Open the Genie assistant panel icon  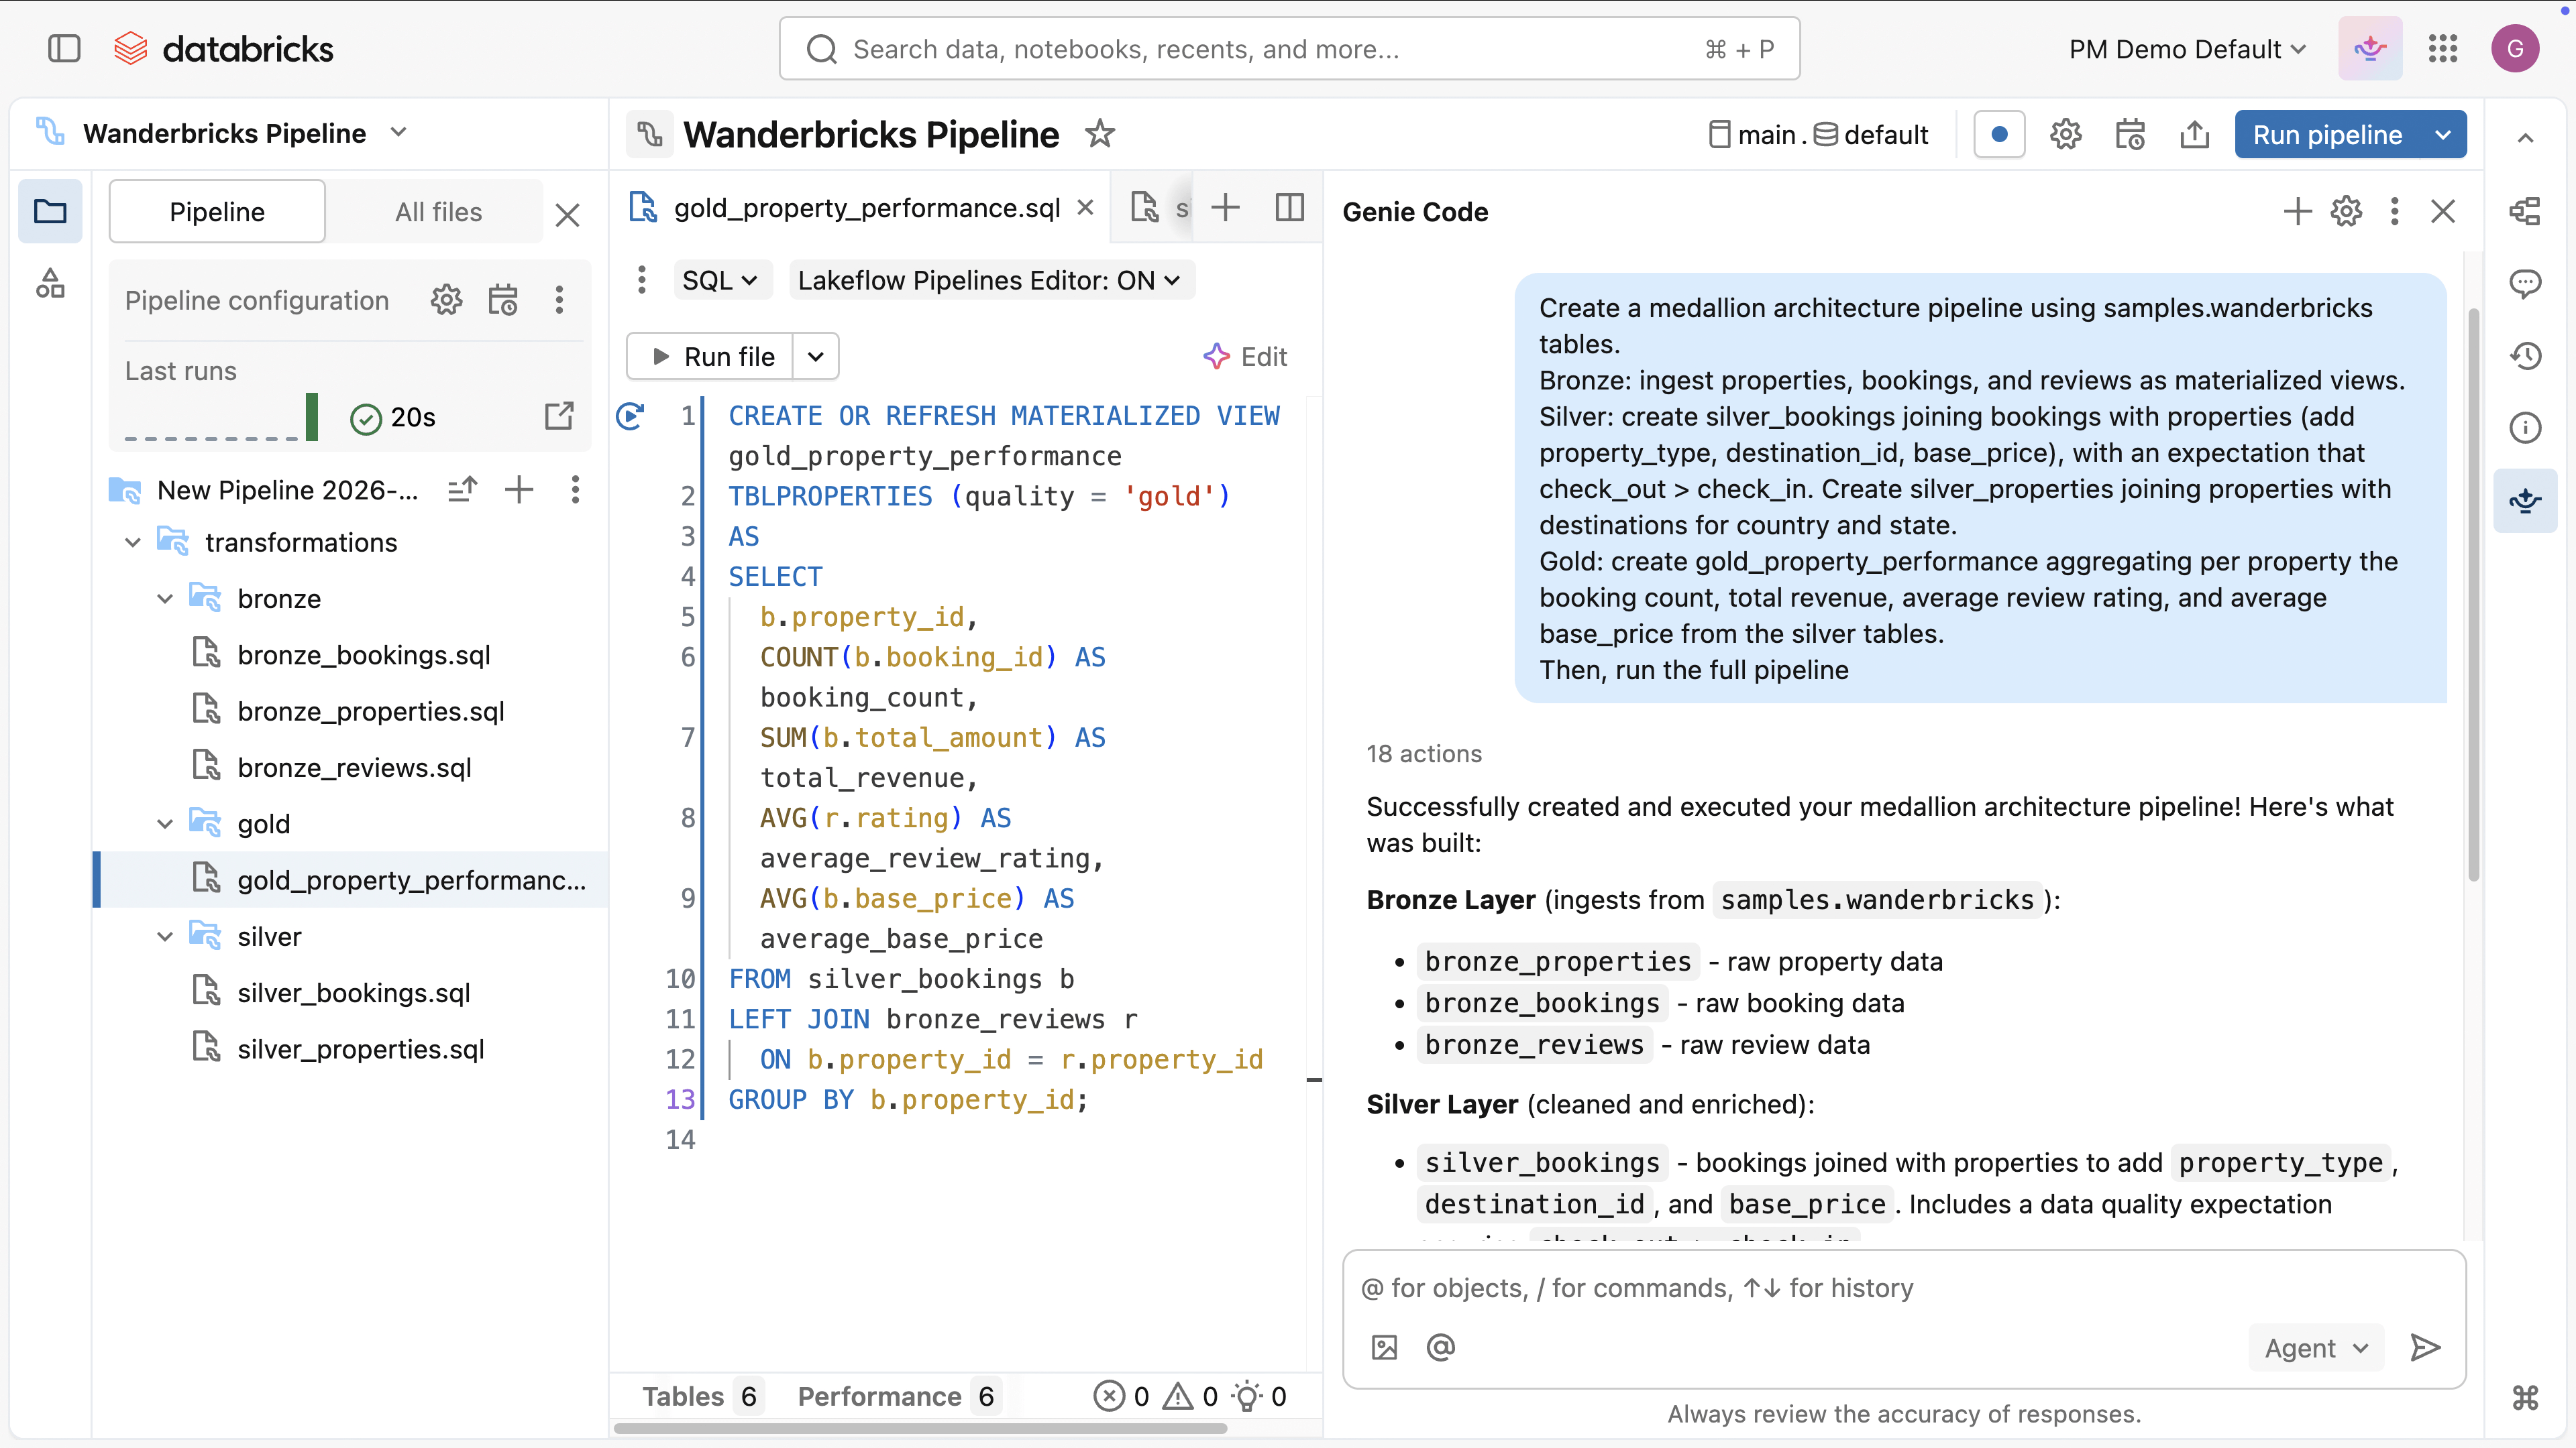pyautogui.click(x=2526, y=501)
